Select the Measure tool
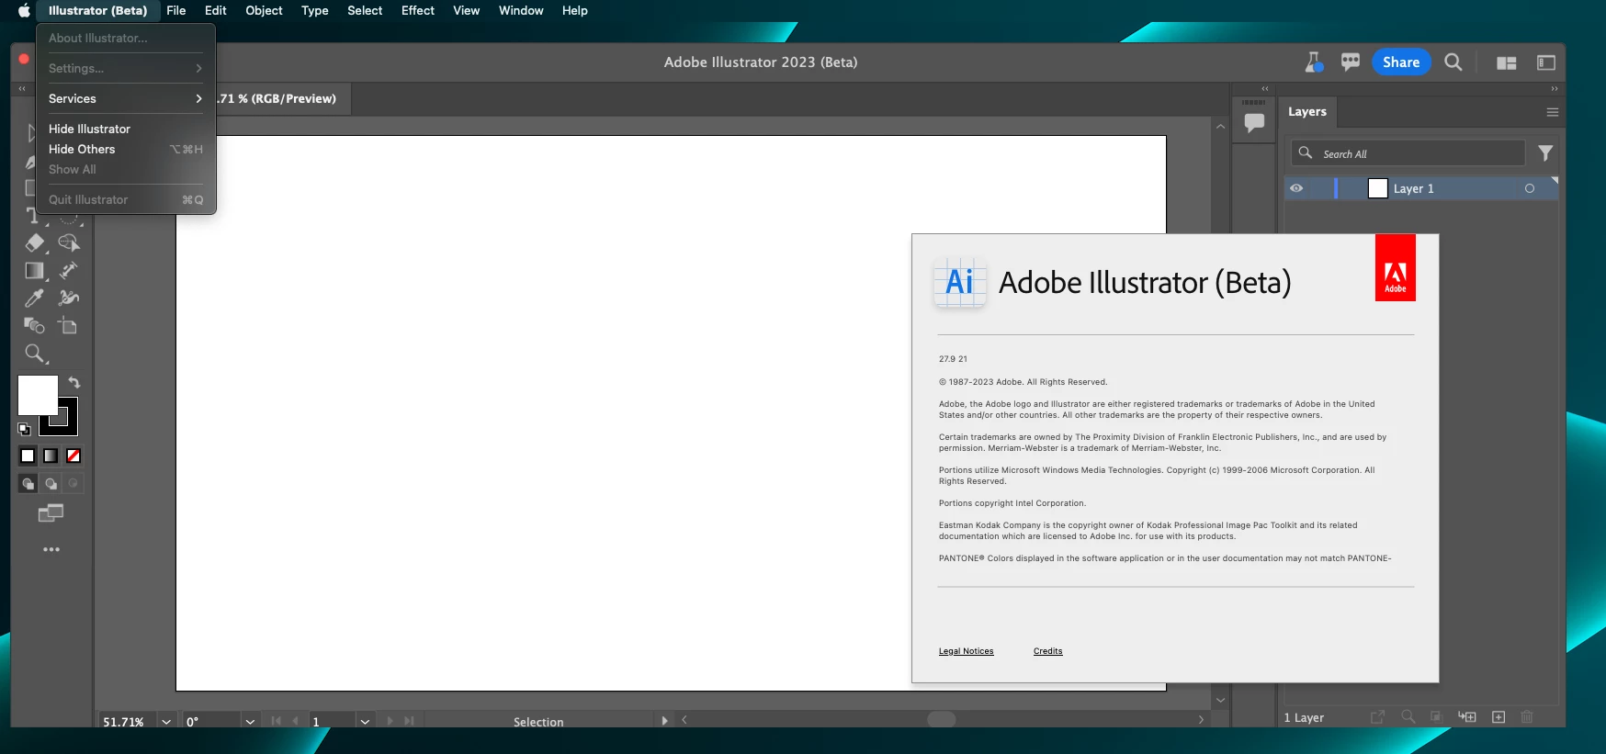This screenshot has width=1606, height=754. pyautogui.click(x=68, y=271)
